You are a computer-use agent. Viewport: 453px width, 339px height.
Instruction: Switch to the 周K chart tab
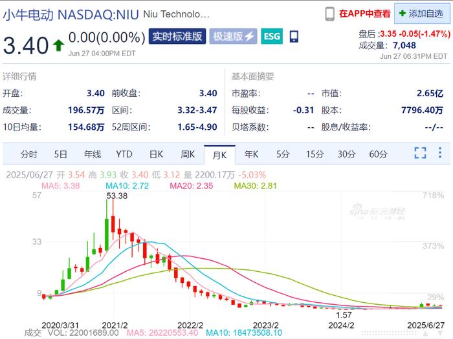pyautogui.click(x=188, y=154)
